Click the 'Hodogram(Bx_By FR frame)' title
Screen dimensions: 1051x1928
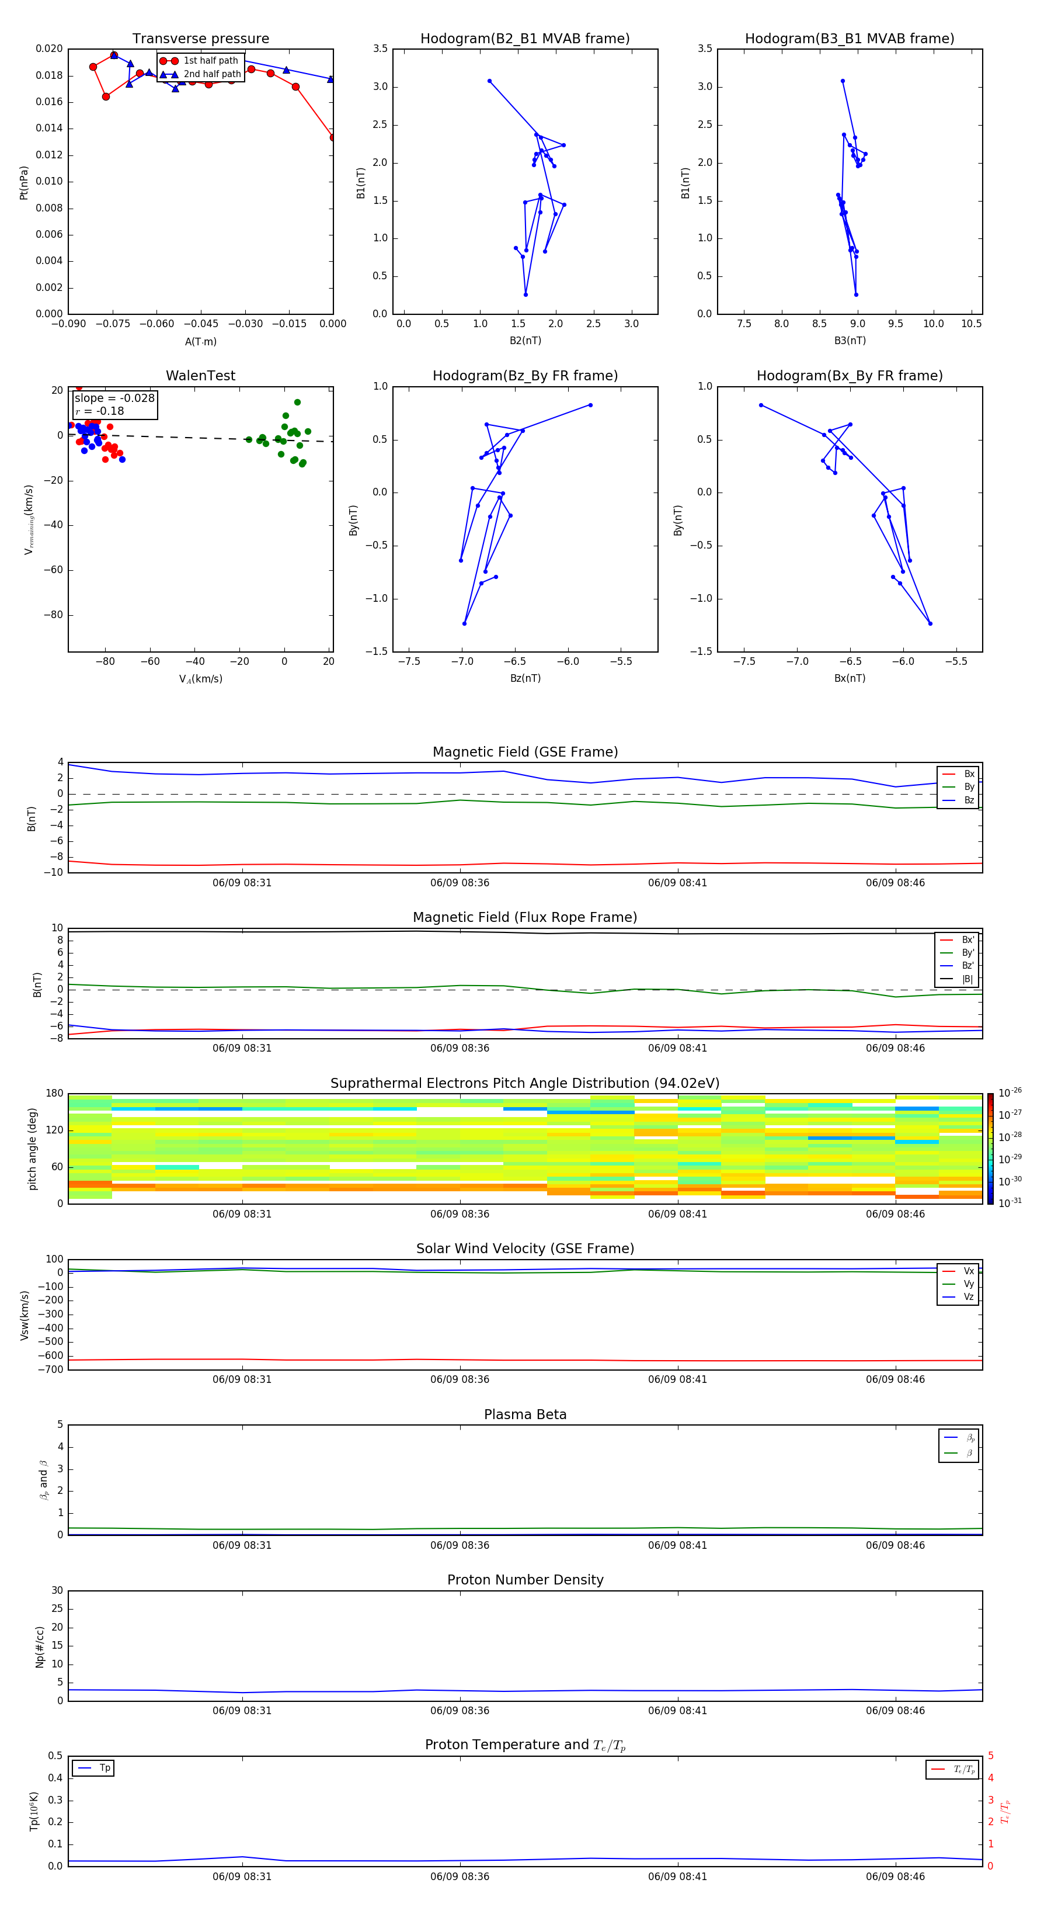(x=850, y=376)
